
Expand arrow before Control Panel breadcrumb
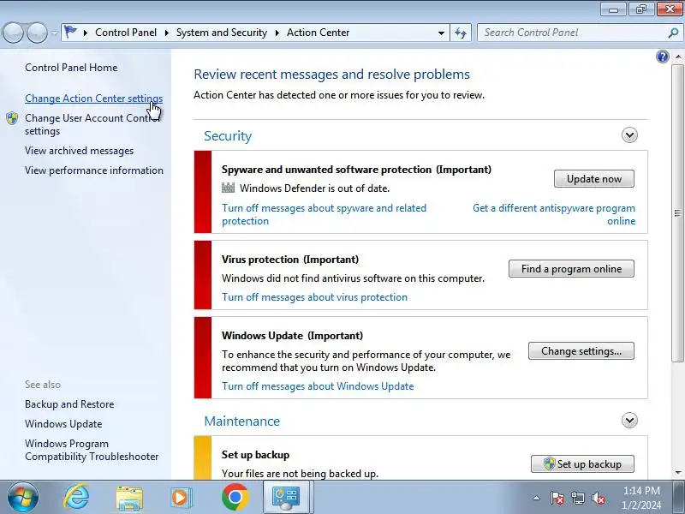pyautogui.click(x=86, y=33)
